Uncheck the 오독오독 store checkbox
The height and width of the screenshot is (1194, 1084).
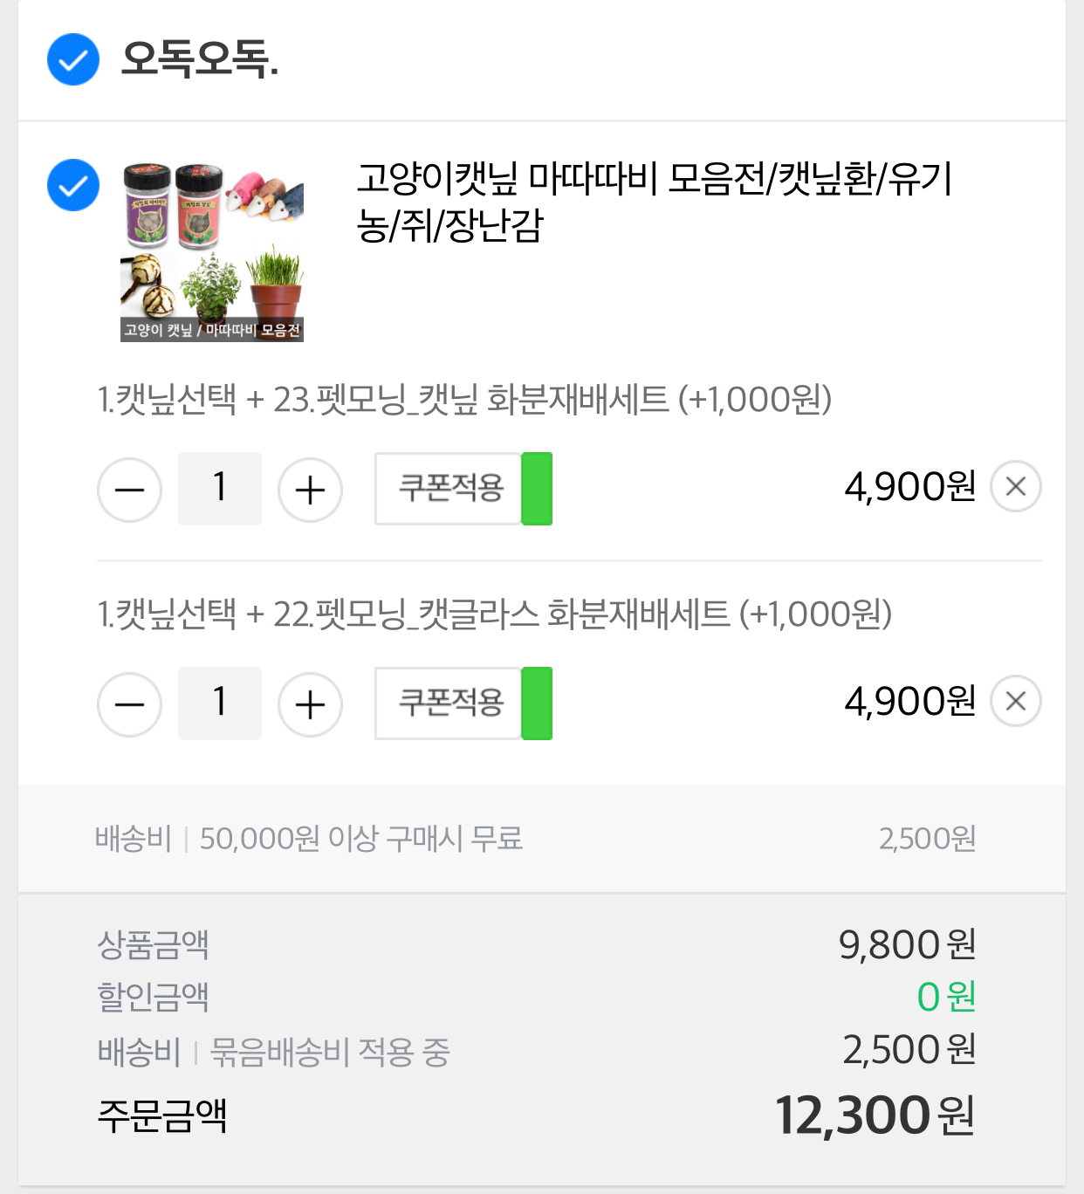73,59
